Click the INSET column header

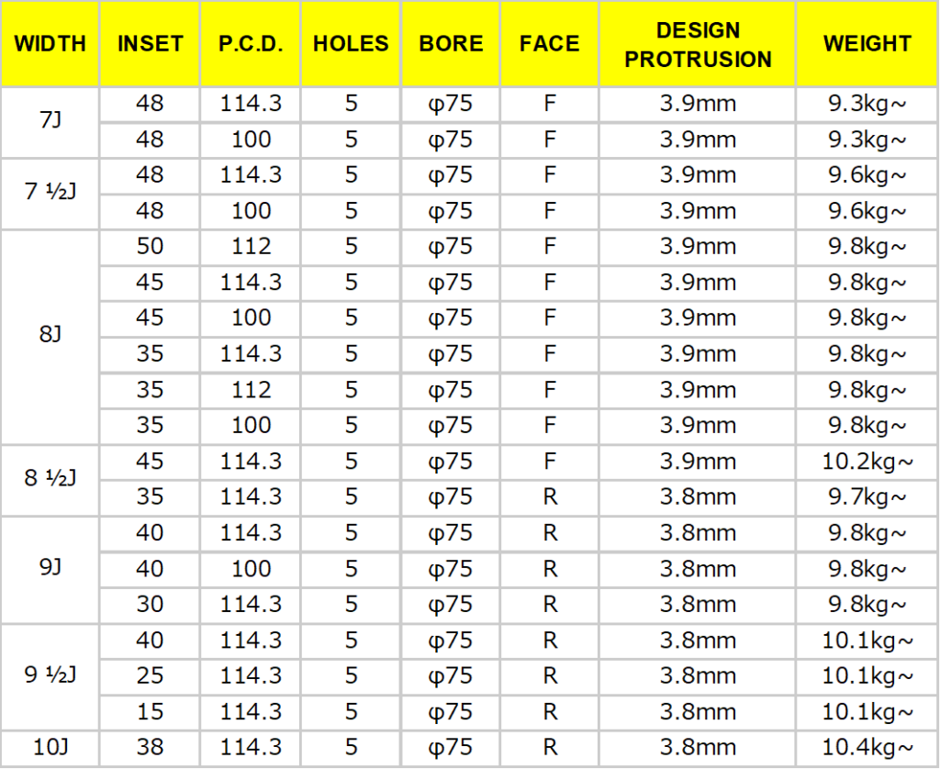(150, 44)
